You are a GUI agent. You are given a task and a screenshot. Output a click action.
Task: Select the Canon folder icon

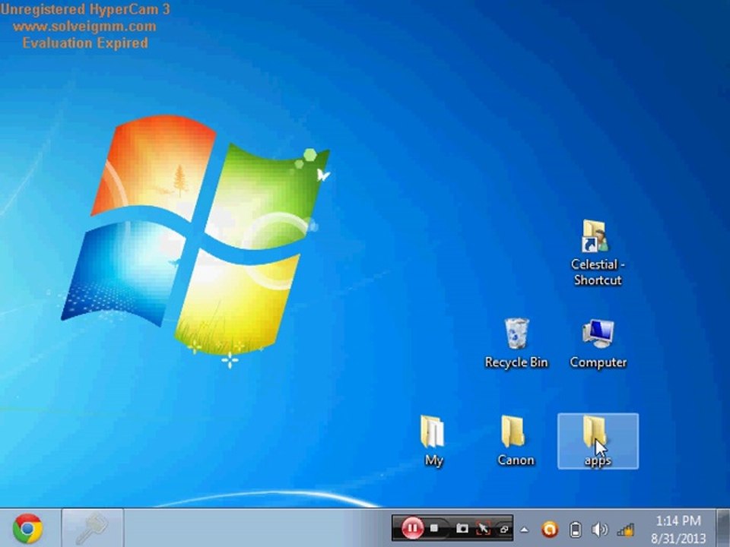[516, 441]
